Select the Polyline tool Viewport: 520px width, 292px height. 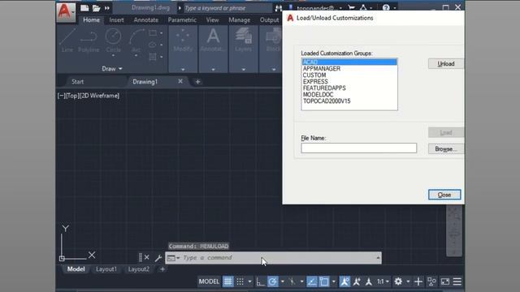[x=89, y=41]
